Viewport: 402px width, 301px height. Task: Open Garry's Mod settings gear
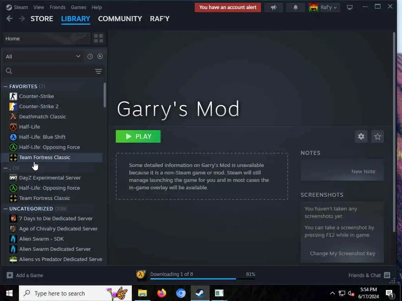pos(361,136)
